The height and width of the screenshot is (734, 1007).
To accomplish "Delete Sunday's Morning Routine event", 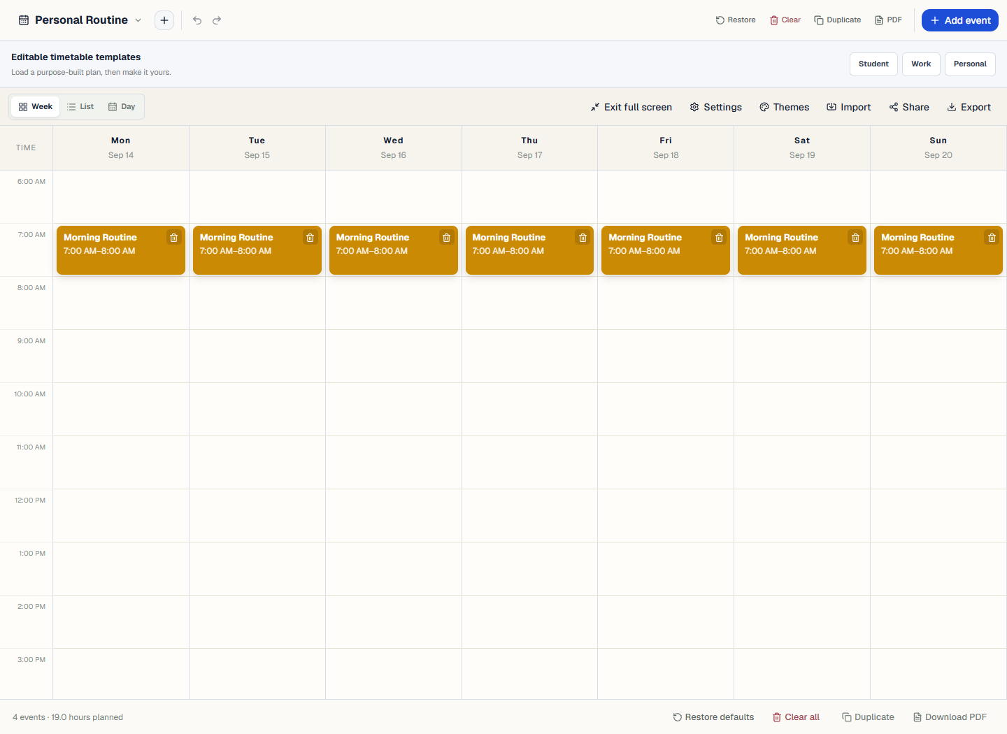I will pos(992,238).
